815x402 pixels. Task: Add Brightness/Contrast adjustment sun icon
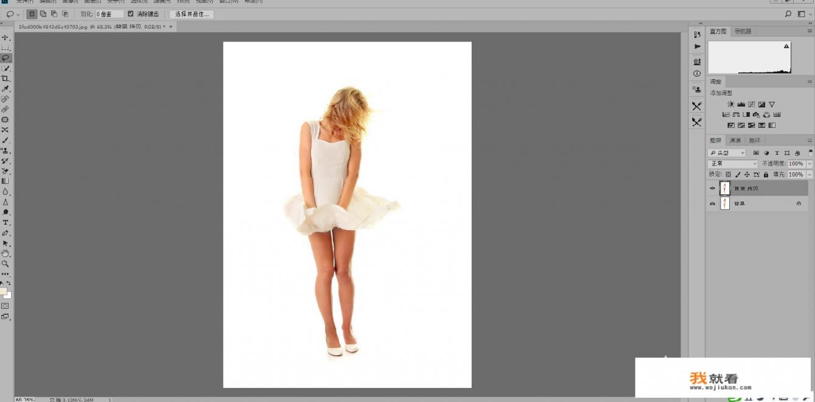[x=731, y=104]
